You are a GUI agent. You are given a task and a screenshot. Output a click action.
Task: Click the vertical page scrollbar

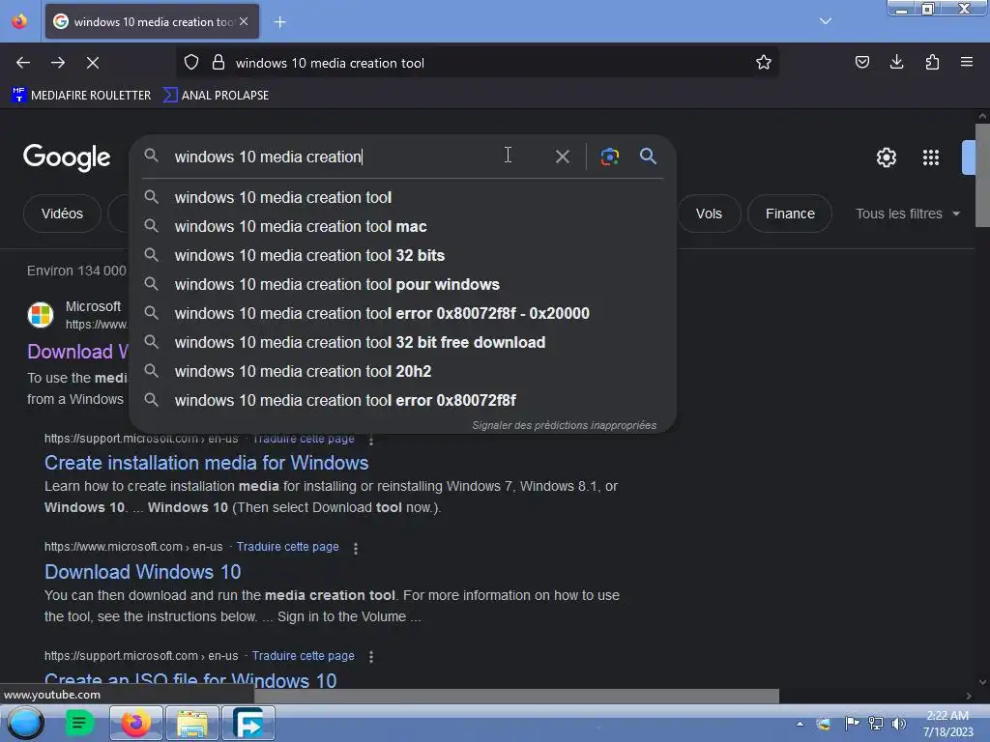[x=982, y=176]
